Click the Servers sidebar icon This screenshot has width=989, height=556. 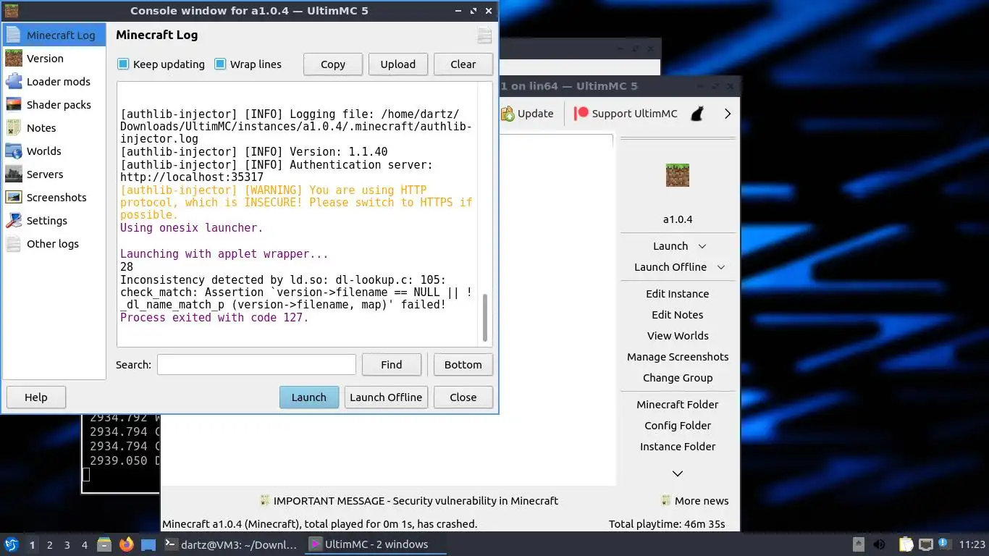point(14,174)
